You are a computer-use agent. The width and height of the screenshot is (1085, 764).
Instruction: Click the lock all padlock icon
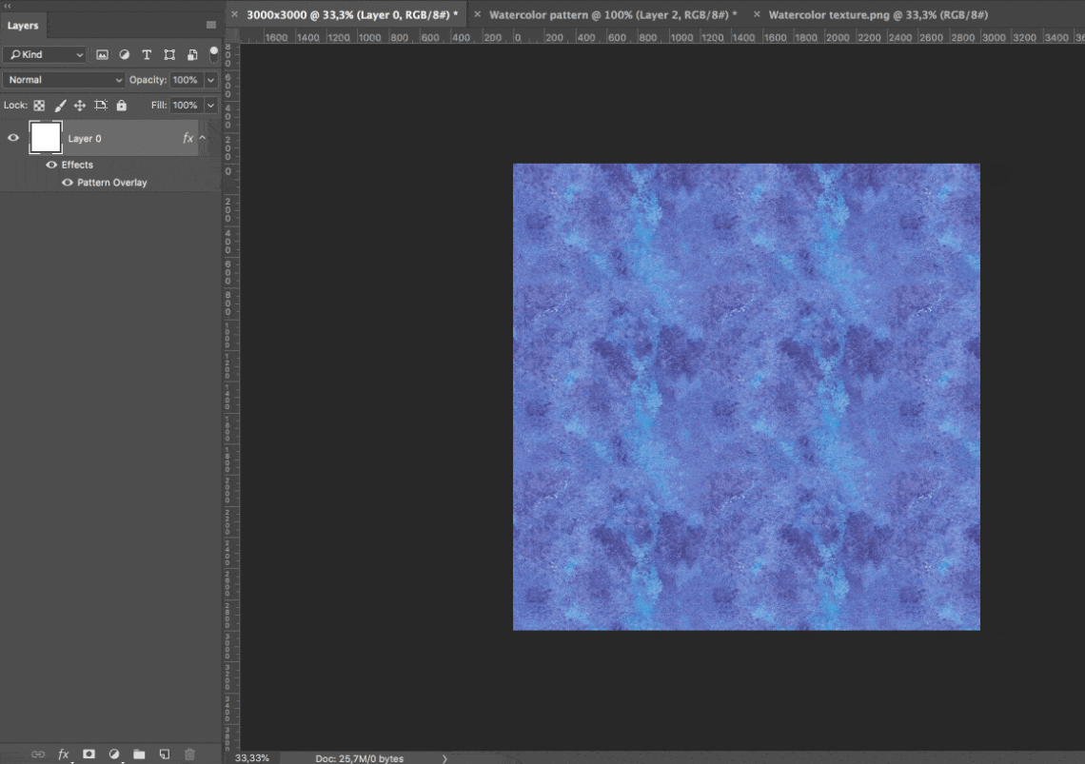click(120, 105)
